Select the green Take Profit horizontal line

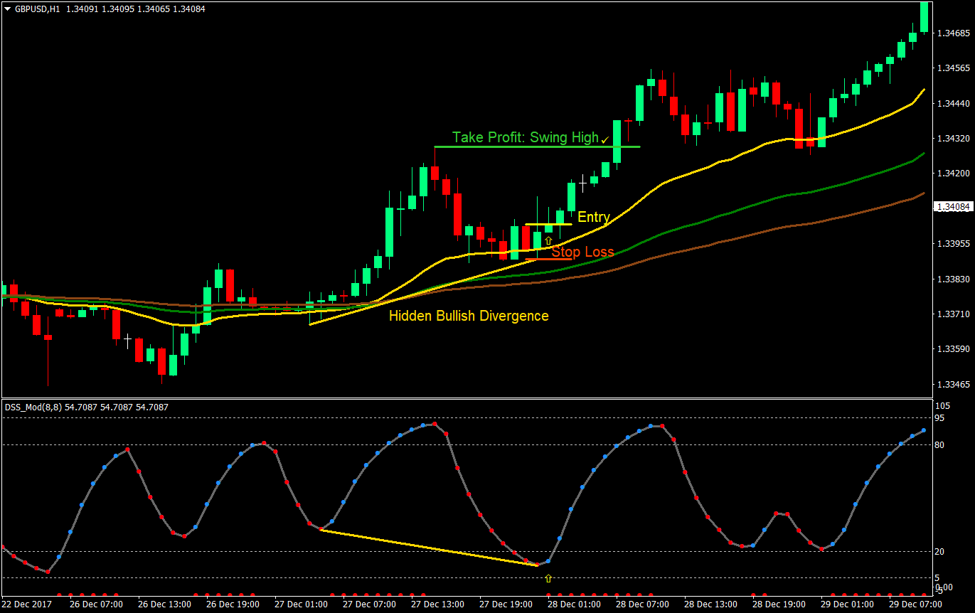point(537,146)
